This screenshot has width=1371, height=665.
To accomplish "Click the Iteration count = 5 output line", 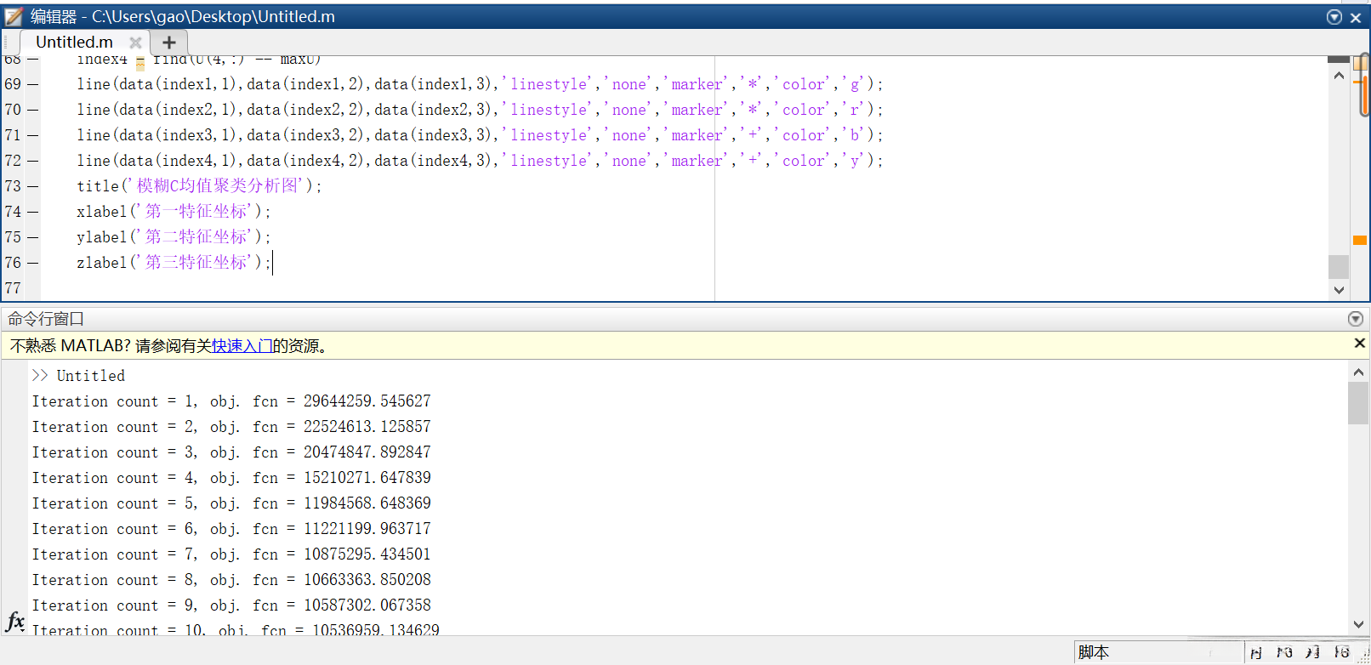I will point(231,503).
